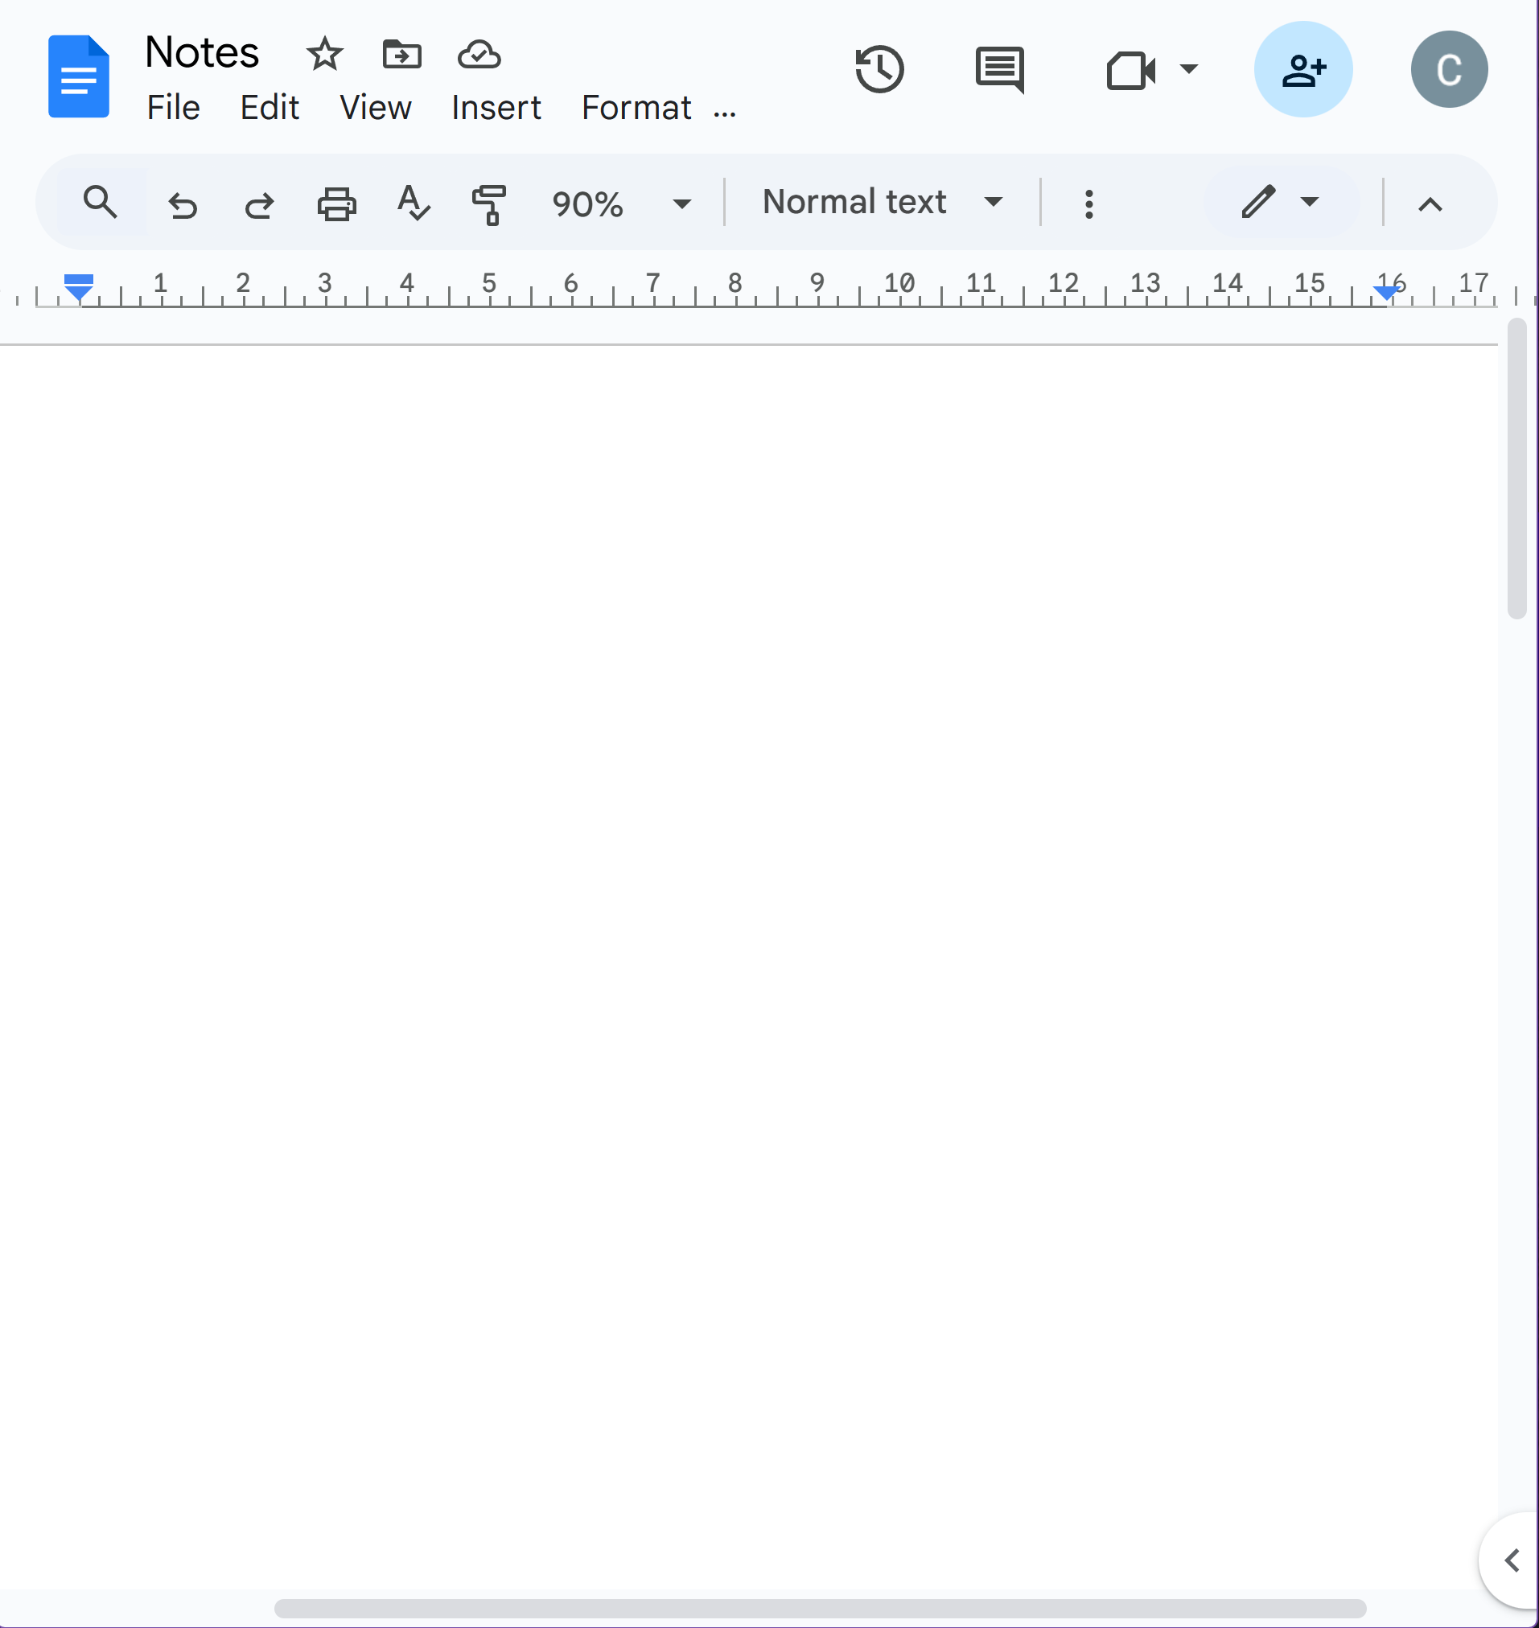Toggle the Paint format tool

[489, 203]
